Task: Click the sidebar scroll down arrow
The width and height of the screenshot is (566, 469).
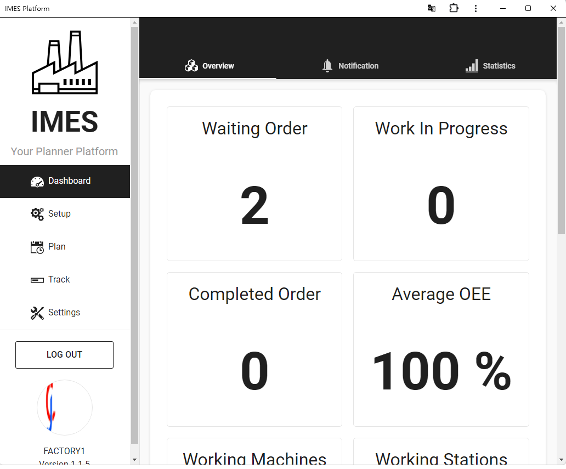Action: [135, 459]
